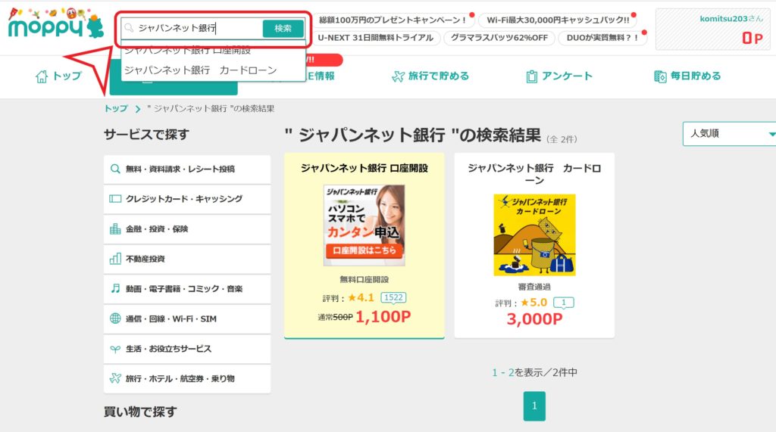Click the magnifier icon in search box
Screen dimensions: 776x432
tap(129, 28)
